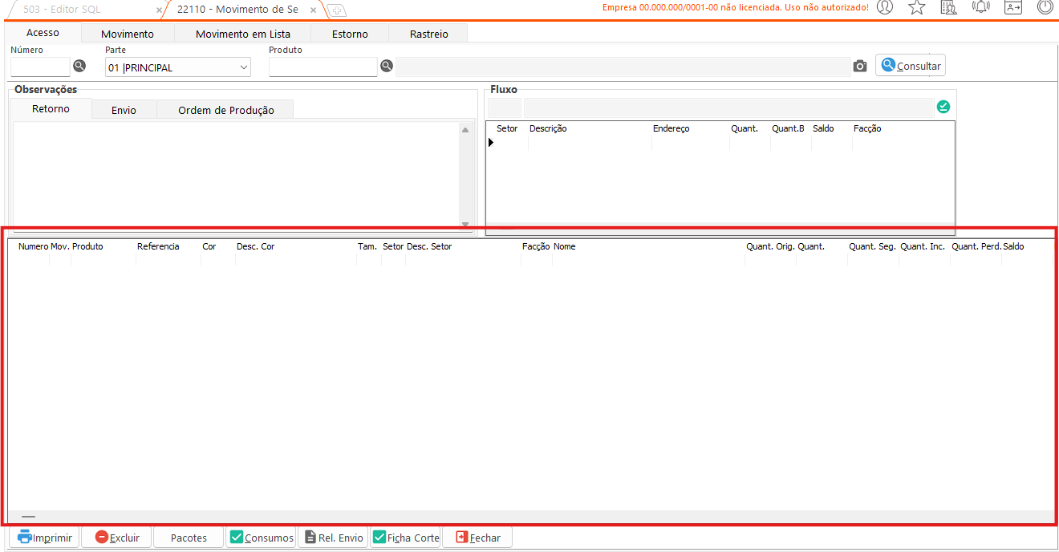The width and height of the screenshot is (1059, 552).
Task: Open the notifications bell icon
Action: tap(980, 8)
